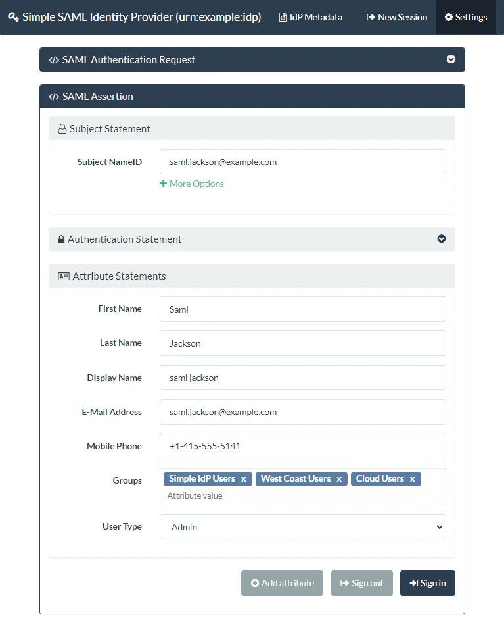Focus the Last Name input field

pos(302,343)
